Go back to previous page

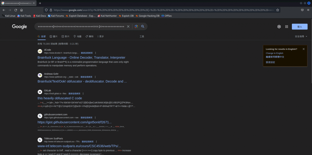click(4, 10)
